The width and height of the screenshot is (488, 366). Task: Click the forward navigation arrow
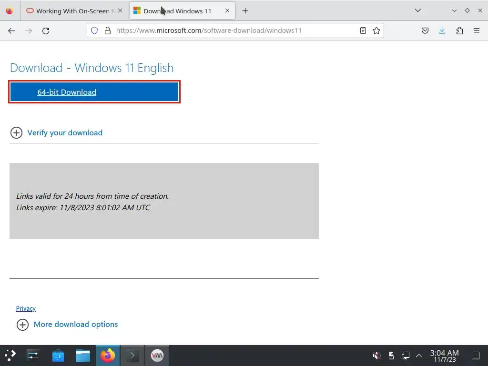tap(29, 30)
